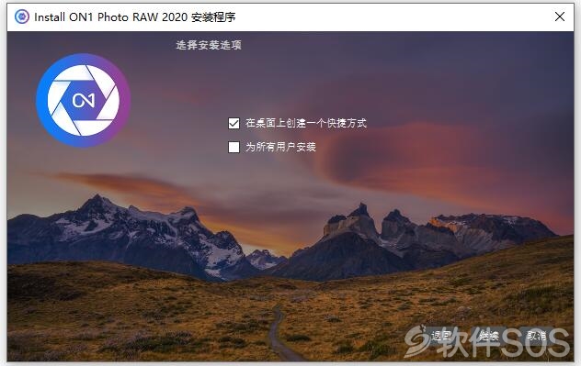Uncheck the 在桌面上创建一个快捷方式 checkbox
The height and width of the screenshot is (366, 581).
tap(234, 123)
